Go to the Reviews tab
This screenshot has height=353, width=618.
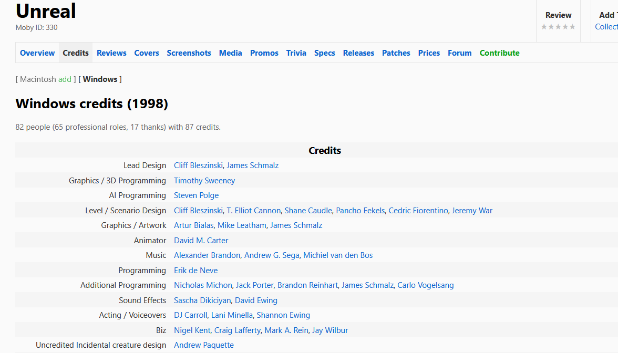111,53
